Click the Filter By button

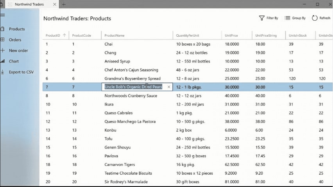pos(269,18)
